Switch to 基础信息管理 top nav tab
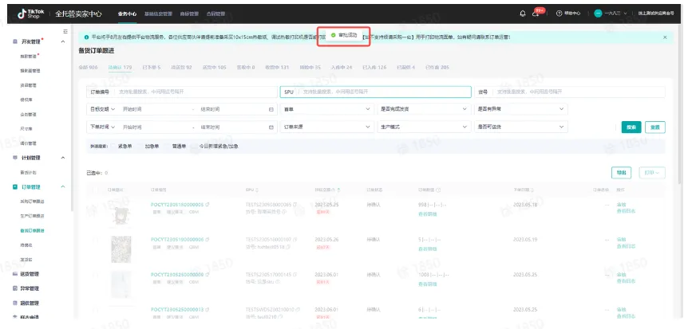This screenshot has height=329, width=684. pyautogui.click(x=158, y=14)
